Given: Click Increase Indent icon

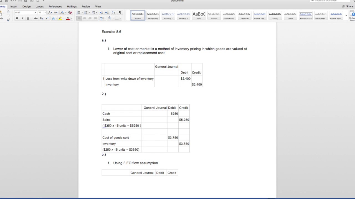Looking at the screenshot, I should (107, 12).
